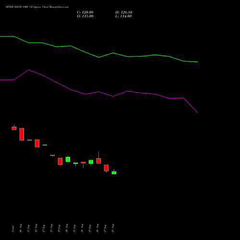Screen dimensions: 240x240
Task: Select the red candle for 27 Aug
Action: tap(106, 168)
